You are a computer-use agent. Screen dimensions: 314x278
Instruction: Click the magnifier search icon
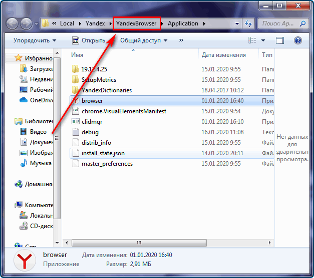click(302, 24)
